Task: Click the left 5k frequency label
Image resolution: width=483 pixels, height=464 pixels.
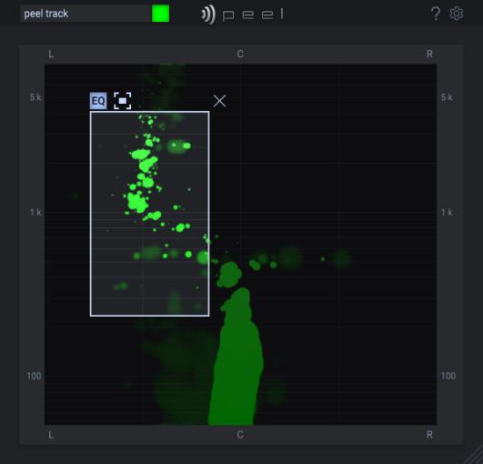Action: [x=35, y=97]
